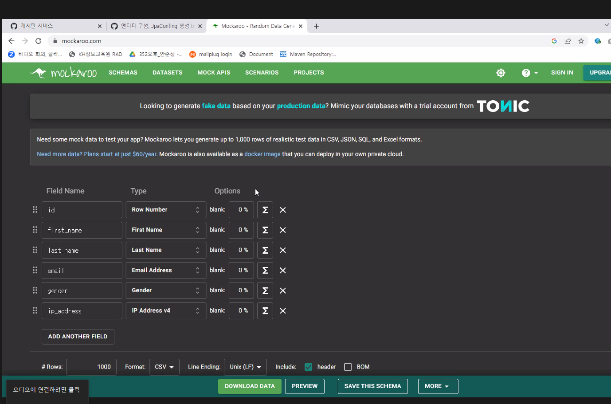Click formula sigma icon for last_name row
This screenshot has width=611, height=404.
[265, 250]
